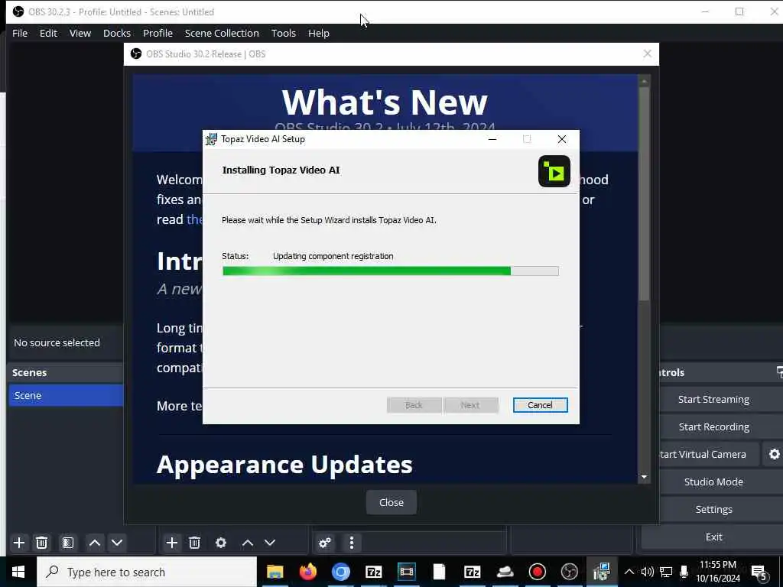Click the Topaz Video AI green logo
This screenshot has width=783, height=587.
(554, 171)
